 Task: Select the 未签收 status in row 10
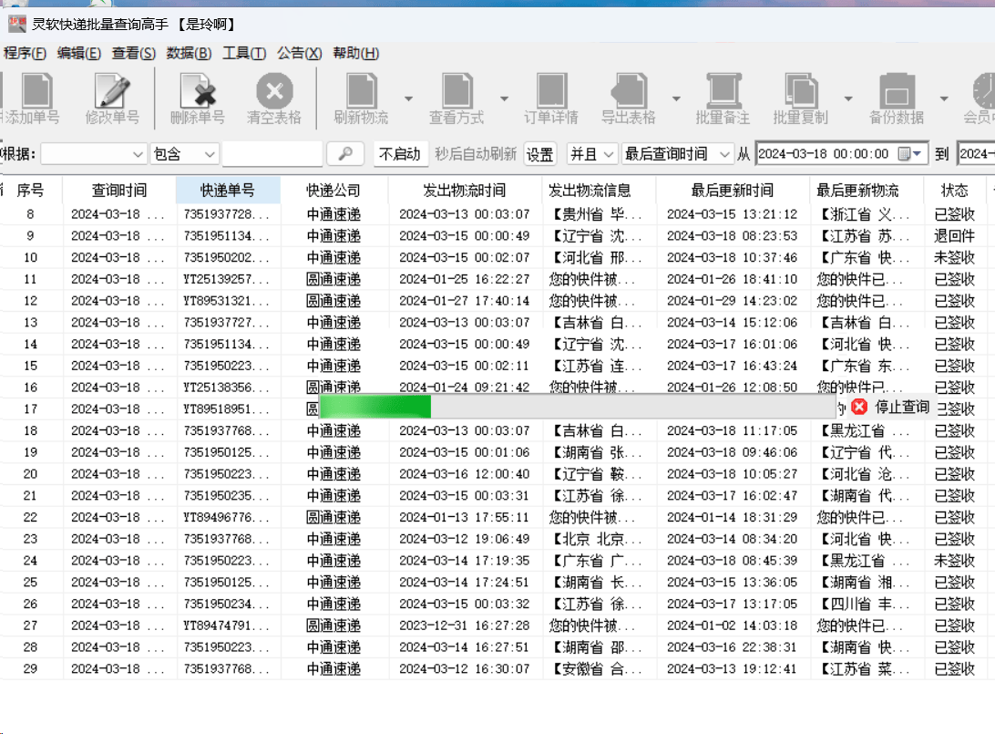954,257
